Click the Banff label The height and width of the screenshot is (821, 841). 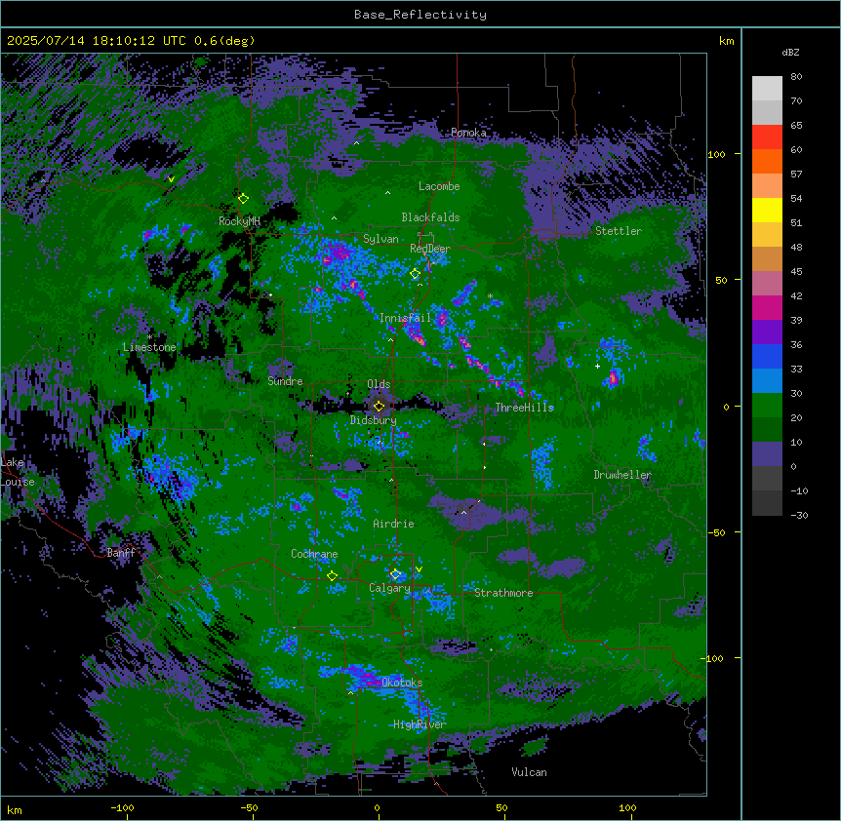pos(121,553)
